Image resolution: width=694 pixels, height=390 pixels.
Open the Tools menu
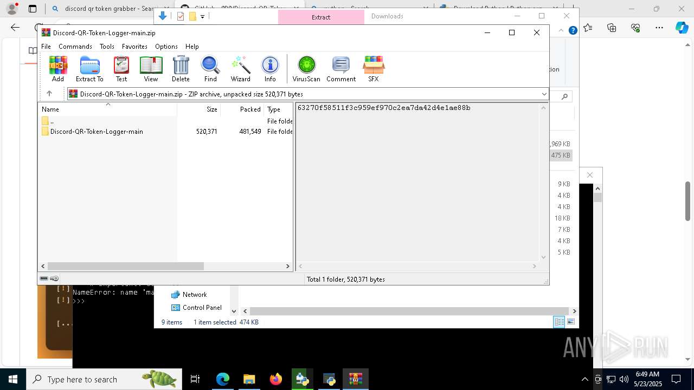[107, 47]
